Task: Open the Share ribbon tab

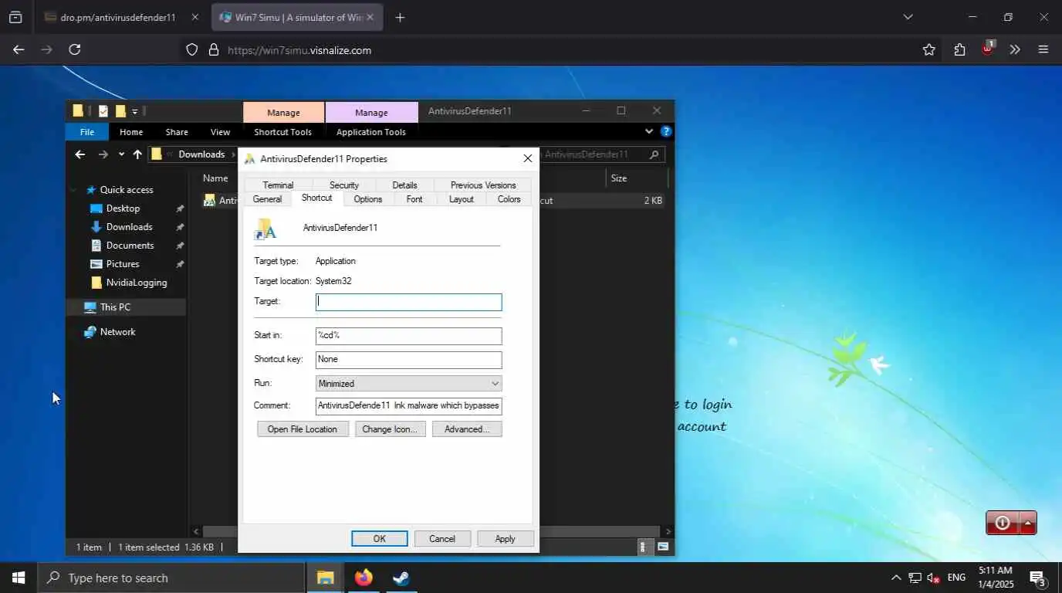Action: [177, 132]
